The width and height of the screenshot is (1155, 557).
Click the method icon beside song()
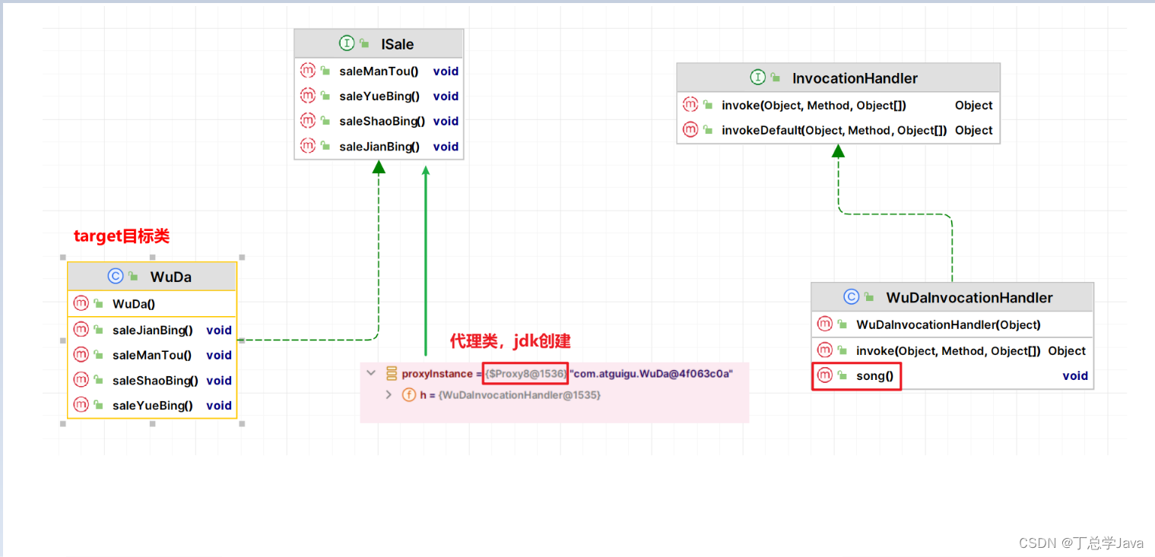coord(825,375)
